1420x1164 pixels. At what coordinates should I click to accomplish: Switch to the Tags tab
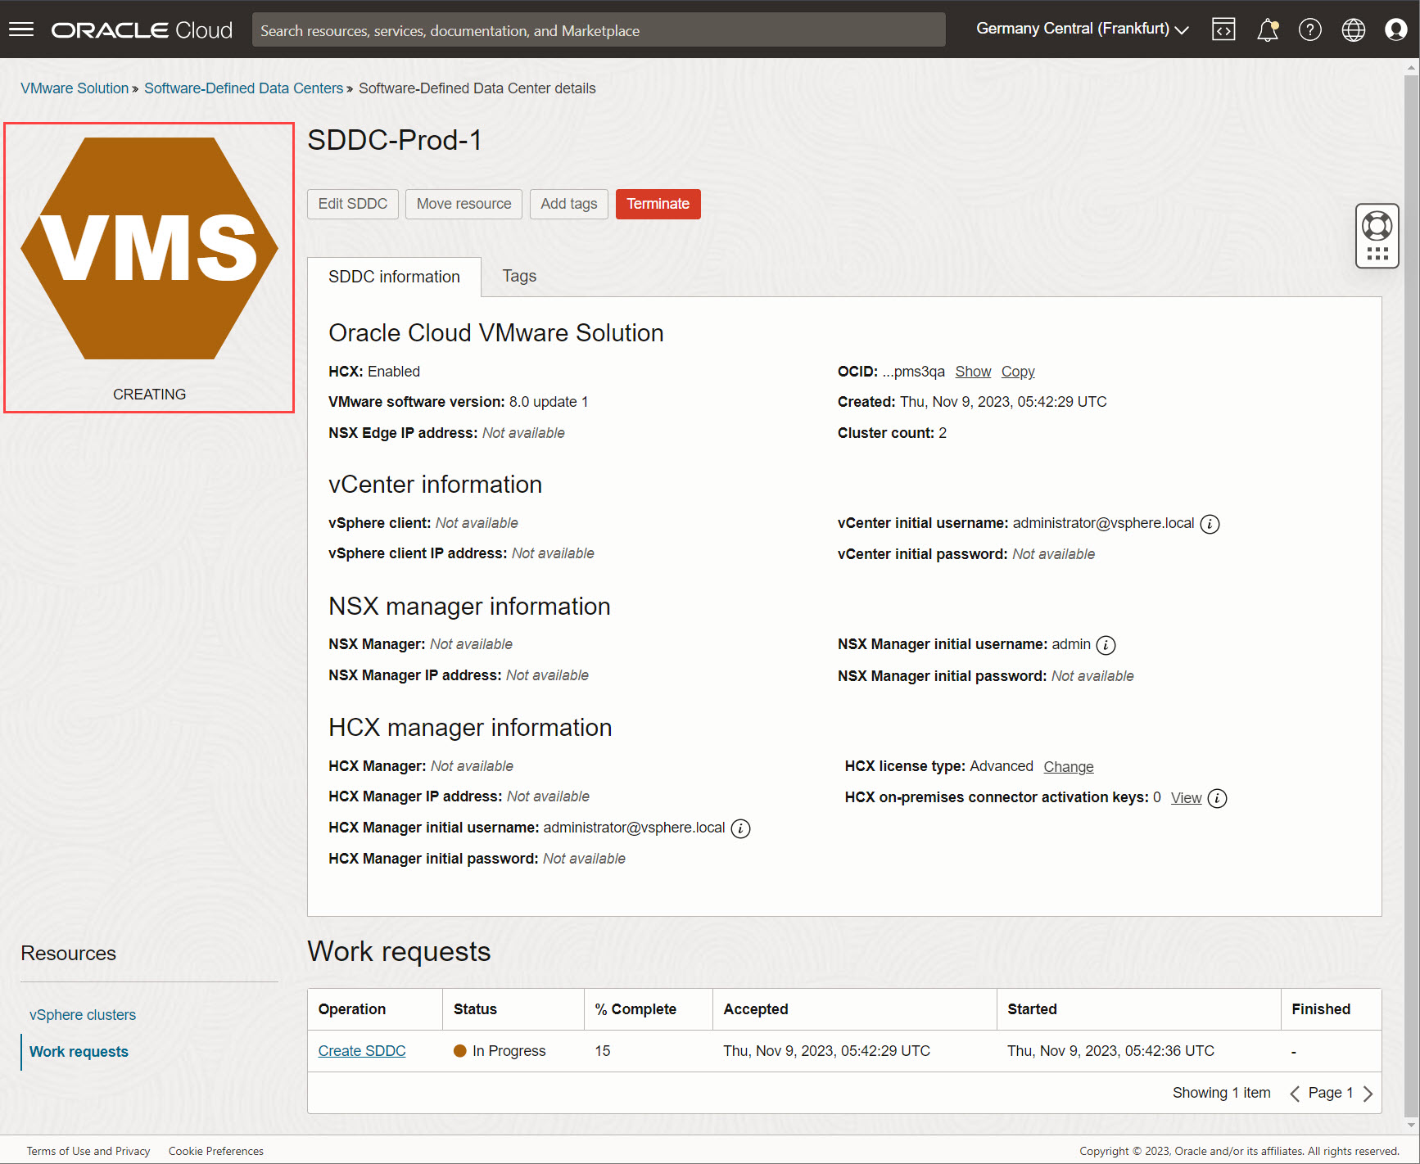pos(519,276)
